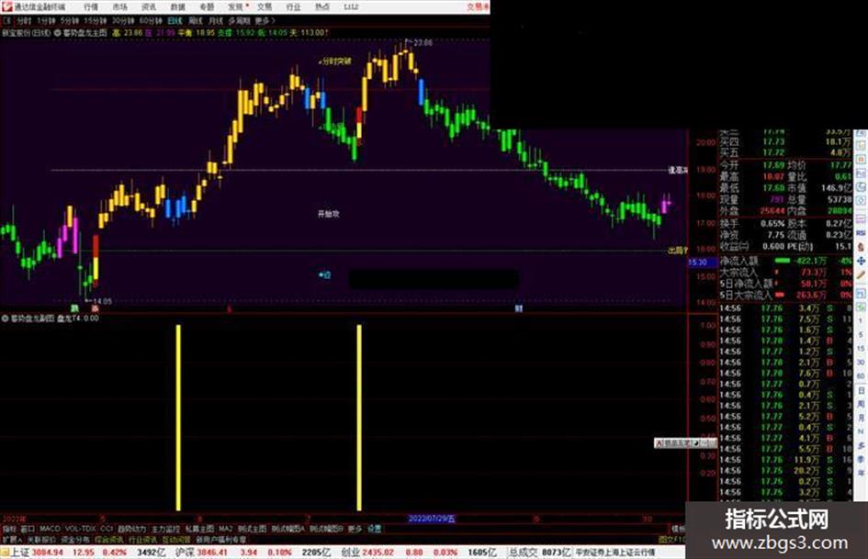
Task: Click the 2022/07/29 date marker on time axis
Action: (432, 519)
